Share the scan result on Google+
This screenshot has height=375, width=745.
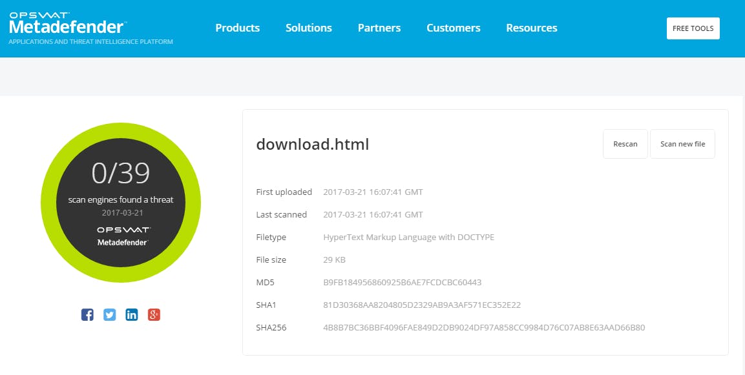[x=154, y=314]
